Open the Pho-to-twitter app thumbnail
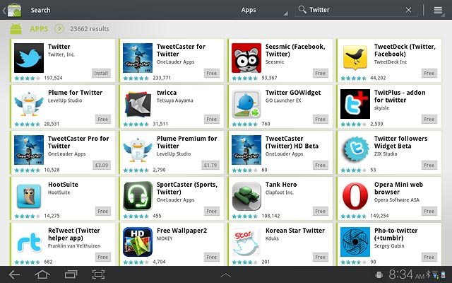Viewport: 452px width, 283px height. tap(355, 242)
